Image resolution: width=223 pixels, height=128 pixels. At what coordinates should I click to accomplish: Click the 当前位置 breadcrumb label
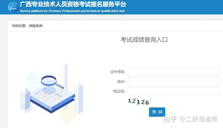(x=19, y=26)
